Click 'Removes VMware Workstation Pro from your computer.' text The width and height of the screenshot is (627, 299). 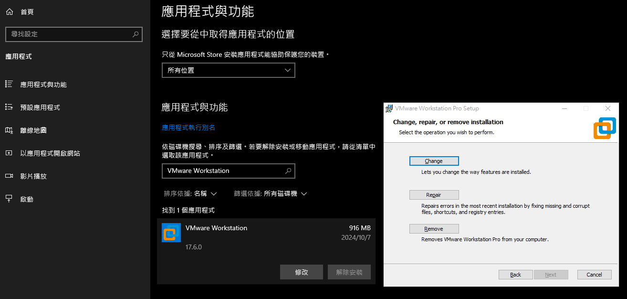(x=485, y=239)
